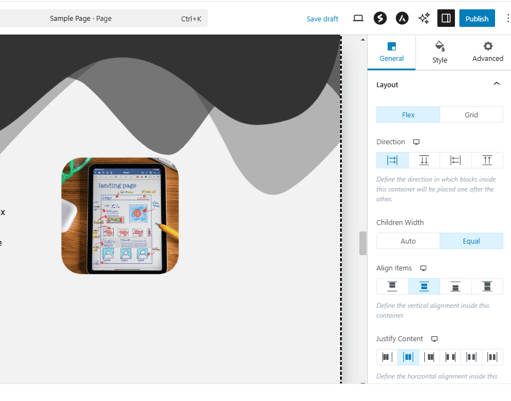The image size is (511, 401).
Task: Click the AI sparkles icon
Action: coord(424,18)
